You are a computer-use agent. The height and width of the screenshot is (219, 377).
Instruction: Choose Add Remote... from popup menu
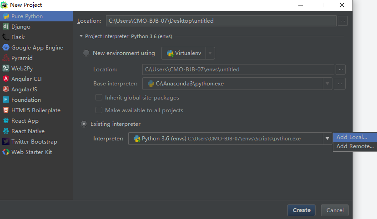click(355, 146)
